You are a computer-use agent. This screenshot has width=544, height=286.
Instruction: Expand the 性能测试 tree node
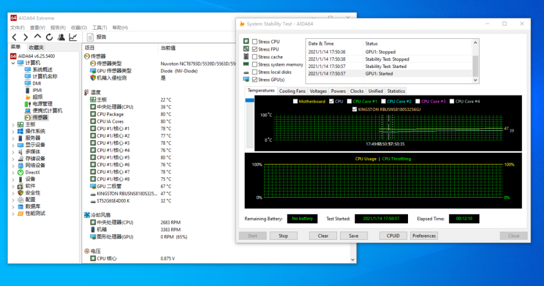coord(13,213)
